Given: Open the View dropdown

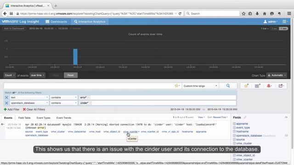Looking at the screenshot, I should point(201,117).
